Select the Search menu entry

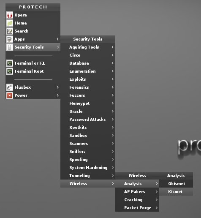33,31
